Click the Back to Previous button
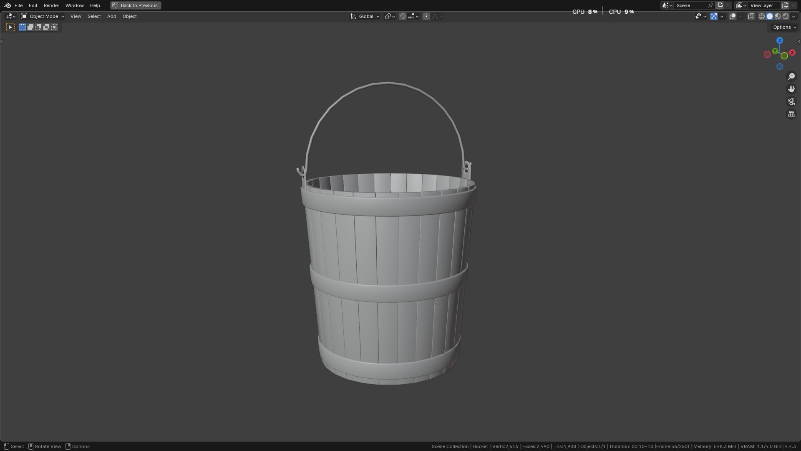801x451 pixels. (136, 5)
